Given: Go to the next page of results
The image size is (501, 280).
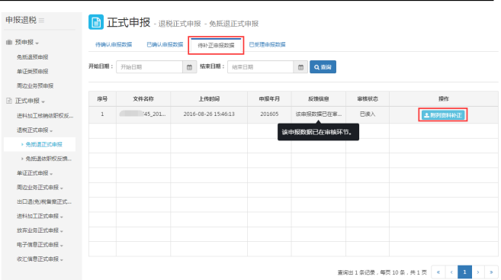Looking at the screenshot, I should pyautogui.click(x=478, y=272).
